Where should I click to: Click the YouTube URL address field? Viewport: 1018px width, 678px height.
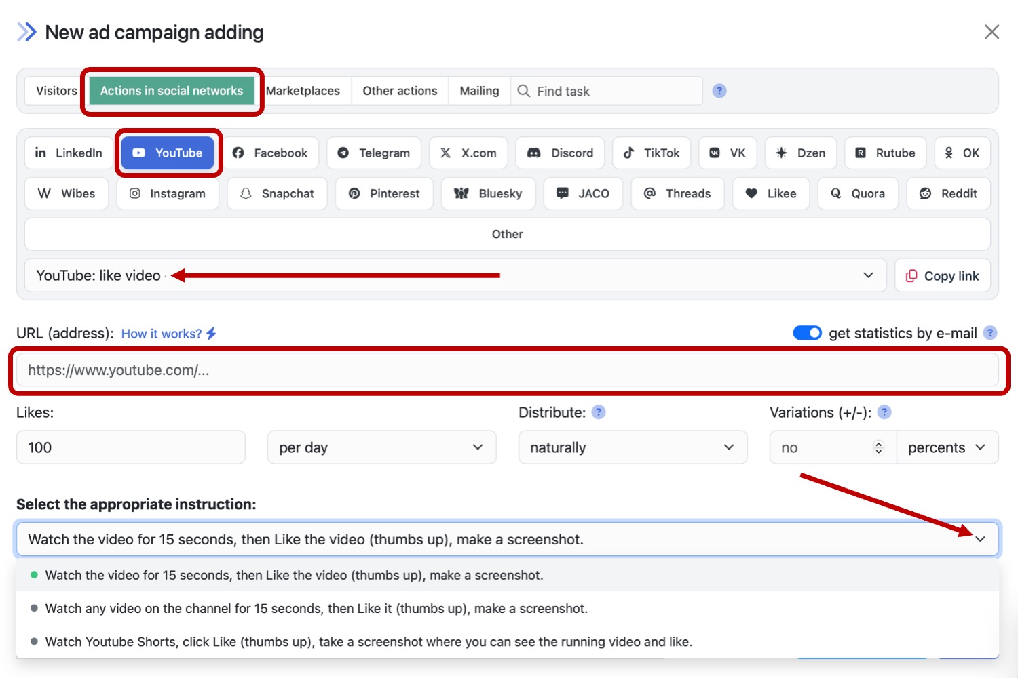pyautogui.click(x=507, y=370)
